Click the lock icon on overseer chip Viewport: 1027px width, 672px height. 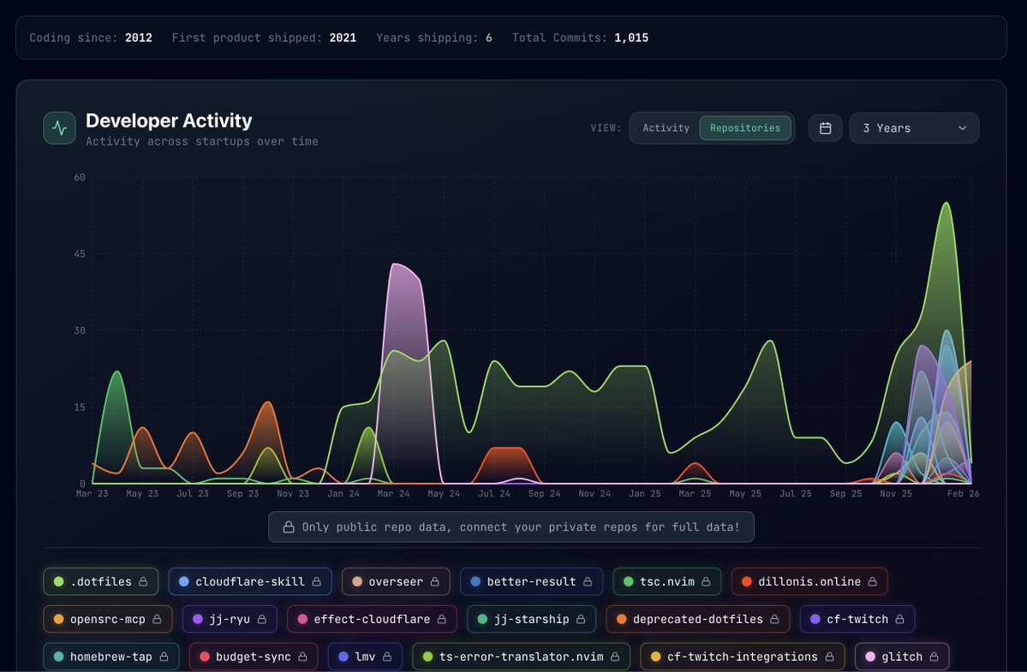[434, 582]
